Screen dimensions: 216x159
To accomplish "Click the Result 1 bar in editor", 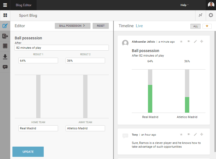I will 38,96.
